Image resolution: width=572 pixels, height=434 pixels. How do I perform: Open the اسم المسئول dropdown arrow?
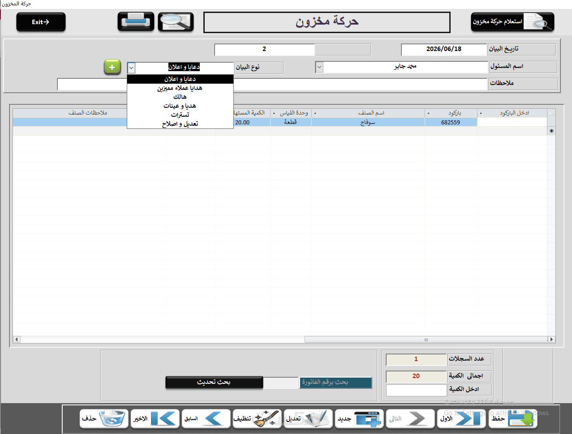(x=319, y=67)
